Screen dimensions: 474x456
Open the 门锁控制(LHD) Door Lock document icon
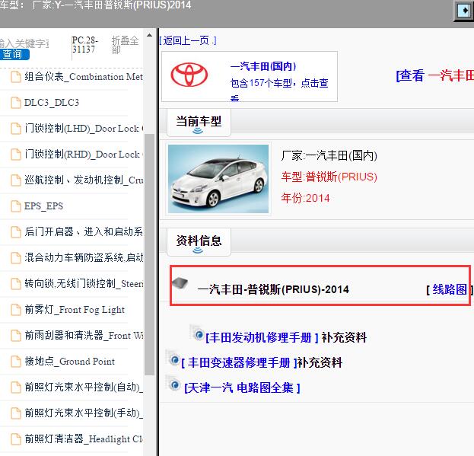[x=16, y=129]
